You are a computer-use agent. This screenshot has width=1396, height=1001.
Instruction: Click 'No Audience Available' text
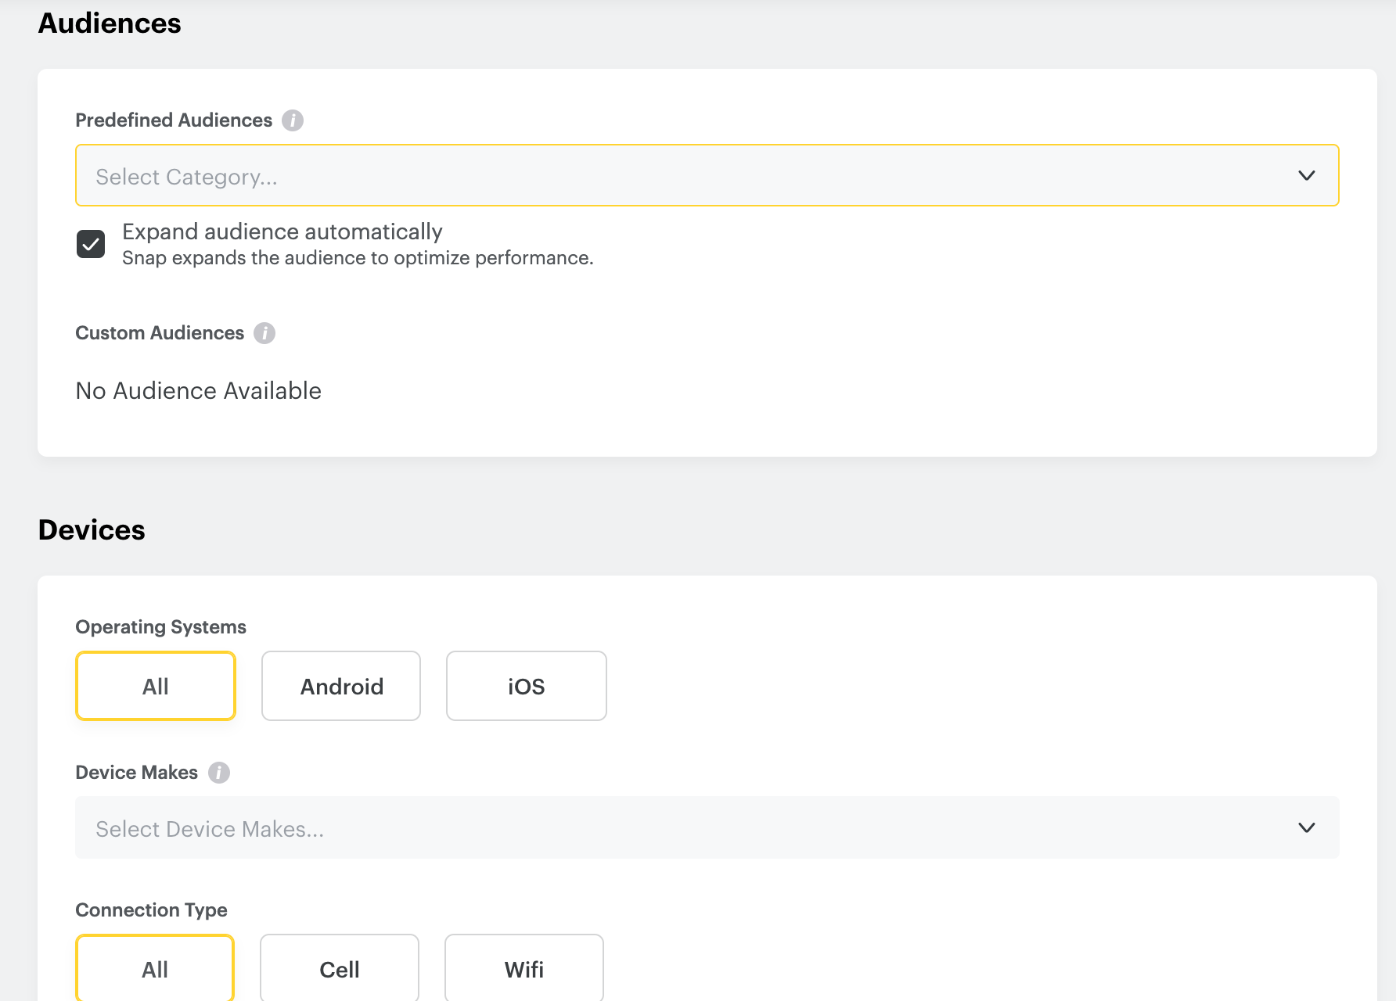pyautogui.click(x=199, y=390)
